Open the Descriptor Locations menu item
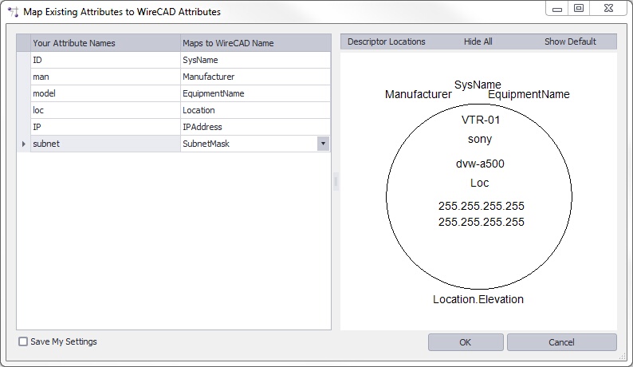This screenshot has width=633, height=367. tap(387, 41)
